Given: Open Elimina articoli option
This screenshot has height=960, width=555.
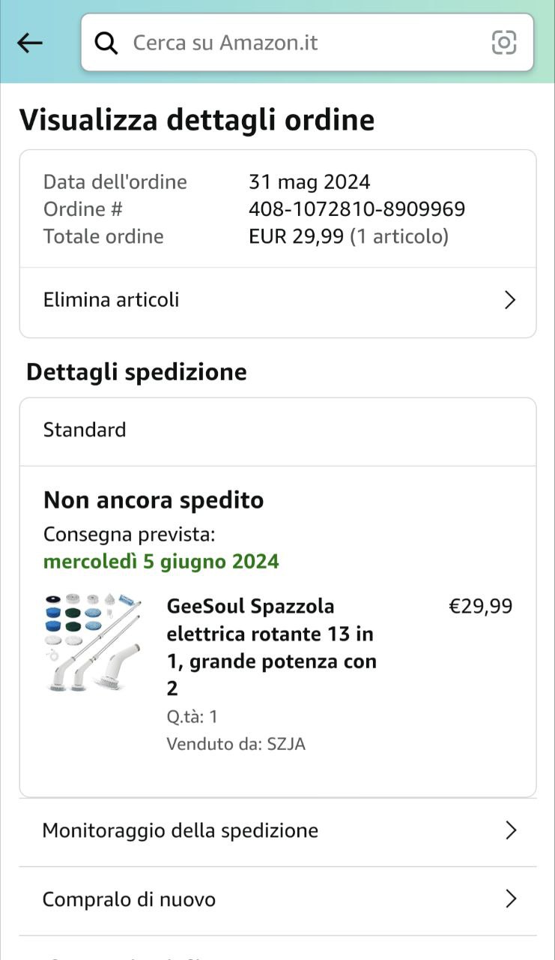Looking at the screenshot, I should click(x=112, y=300).
